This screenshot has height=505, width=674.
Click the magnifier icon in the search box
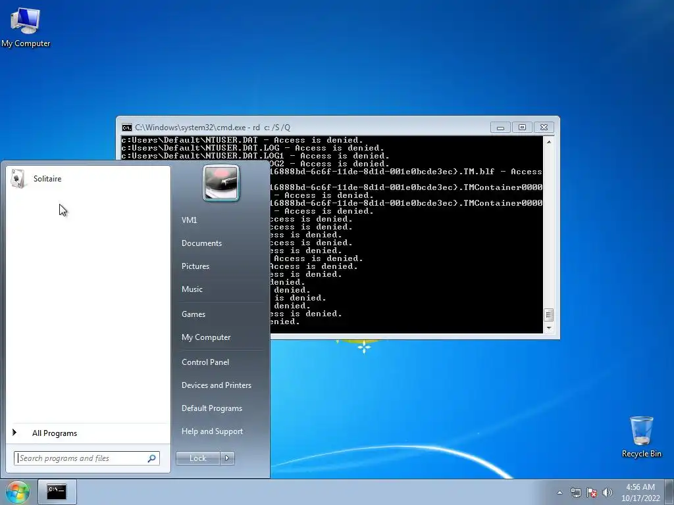[152, 458]
